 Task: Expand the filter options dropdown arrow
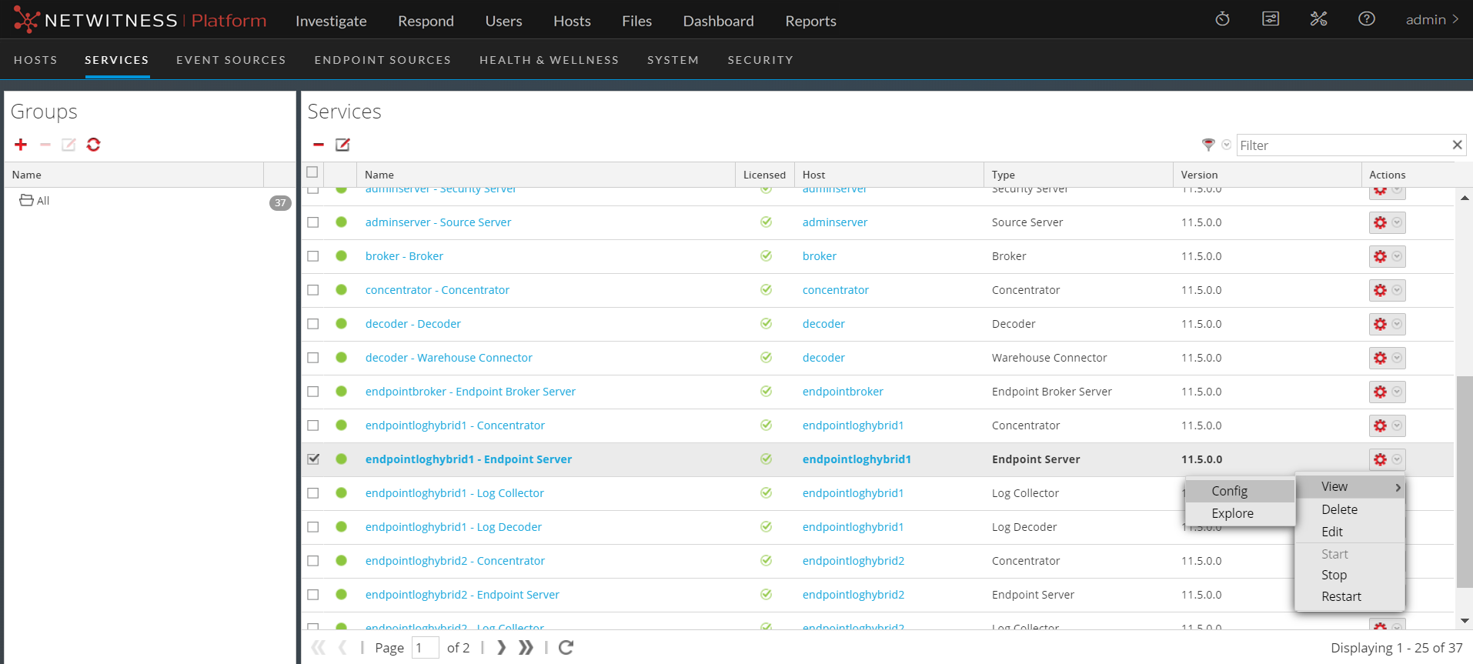click(1226, 145)
